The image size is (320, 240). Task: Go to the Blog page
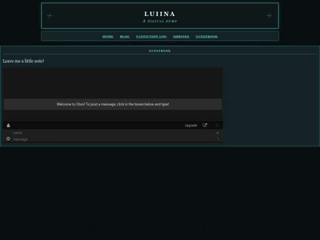tap(124, 37)
